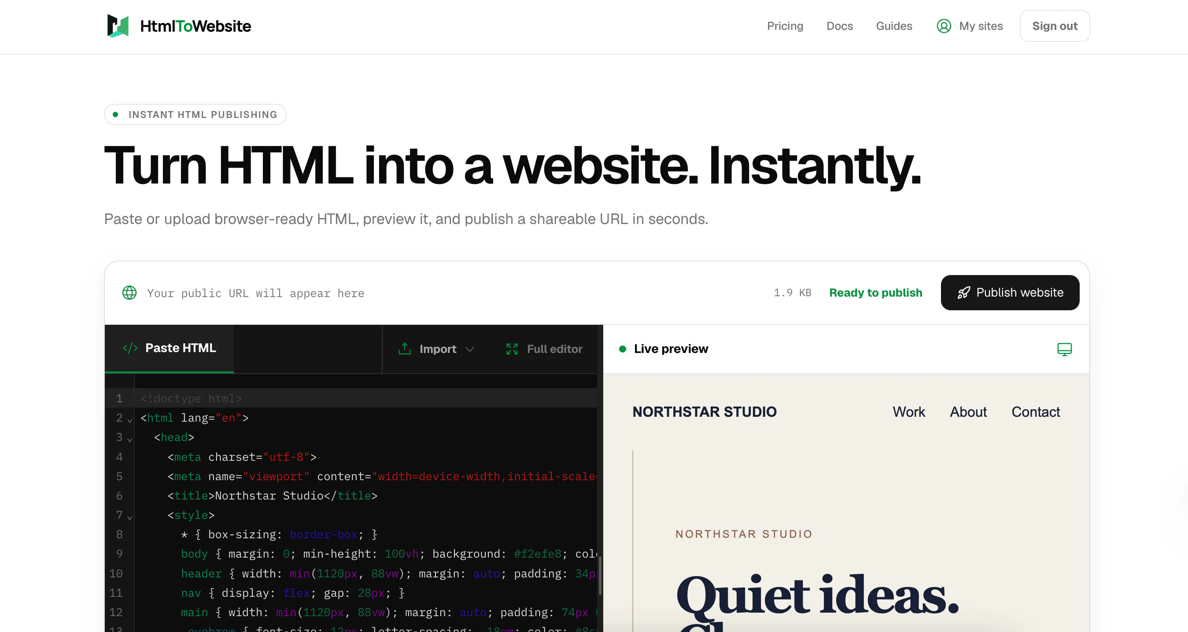The image size is (1188, 632).
Task: Click the Quiet ideas. heading in preview
Action: coord(817,595)
